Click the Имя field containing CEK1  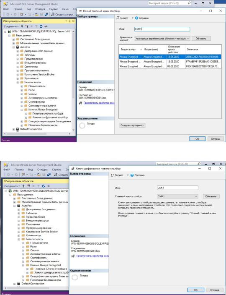click(177, 188)
